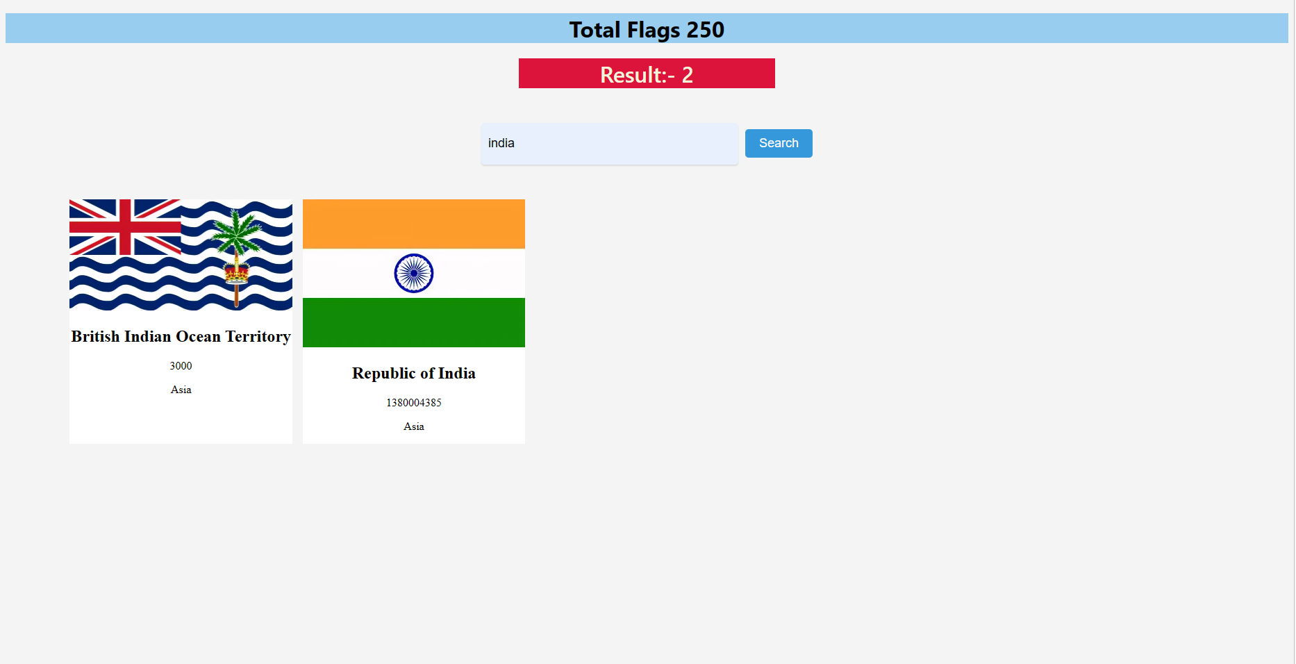This screenshot has width=1296, height=664.
Task: Click the 'British Indian Ocean Territory' title
Action: pos(181,336)
